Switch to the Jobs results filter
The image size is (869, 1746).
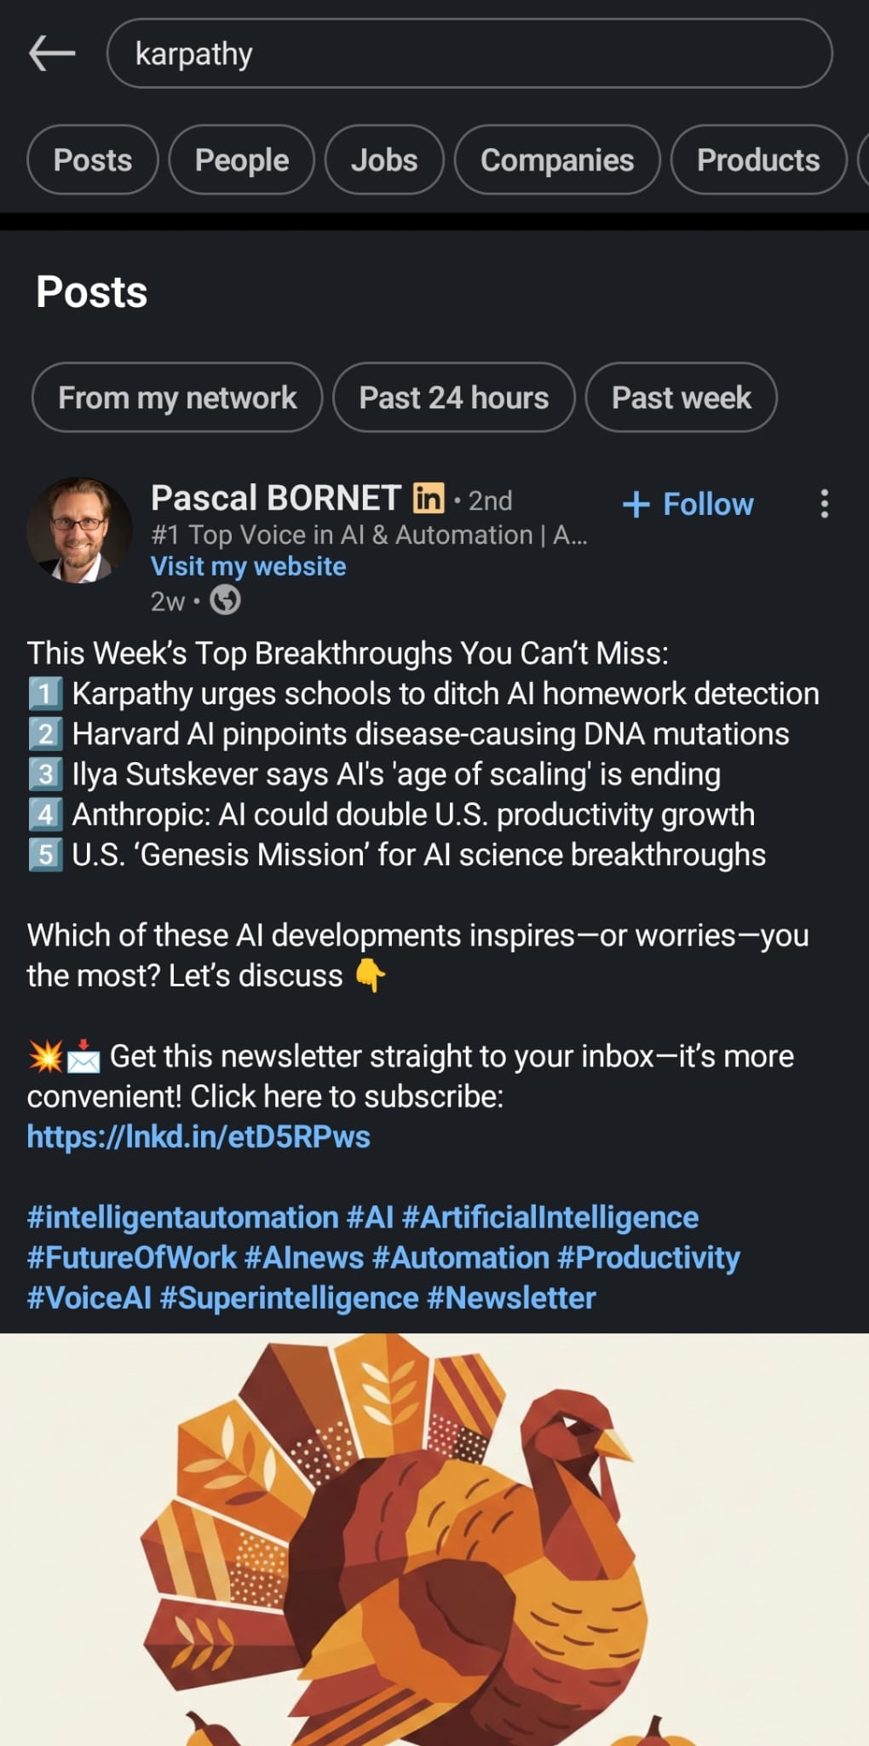(383, 159)
